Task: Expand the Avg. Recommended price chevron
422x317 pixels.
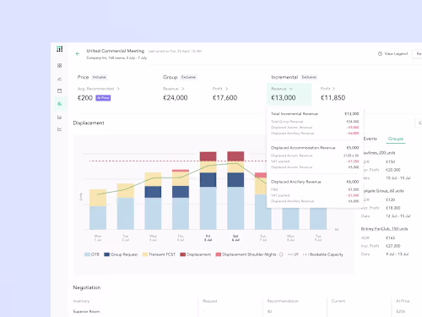Action: point(118,89)
